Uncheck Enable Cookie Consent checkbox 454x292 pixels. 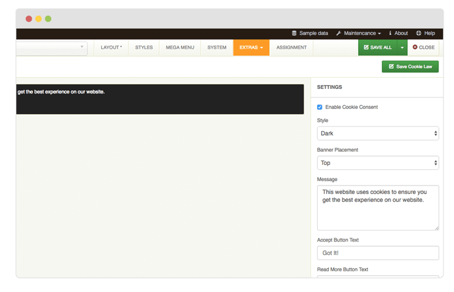[x=320, y=107]
